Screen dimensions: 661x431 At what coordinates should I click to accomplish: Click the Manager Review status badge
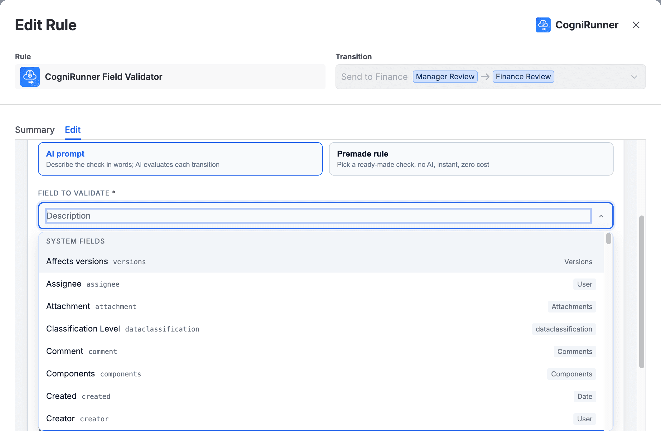click(x=445, y=77)
